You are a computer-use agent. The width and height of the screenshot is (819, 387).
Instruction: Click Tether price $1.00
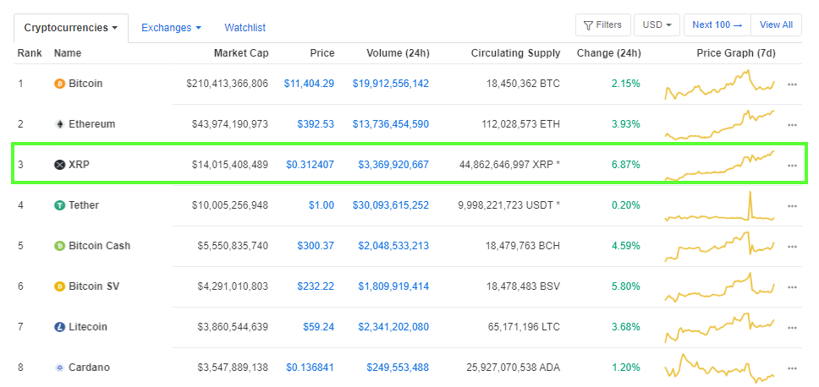(x=322, y=205)
